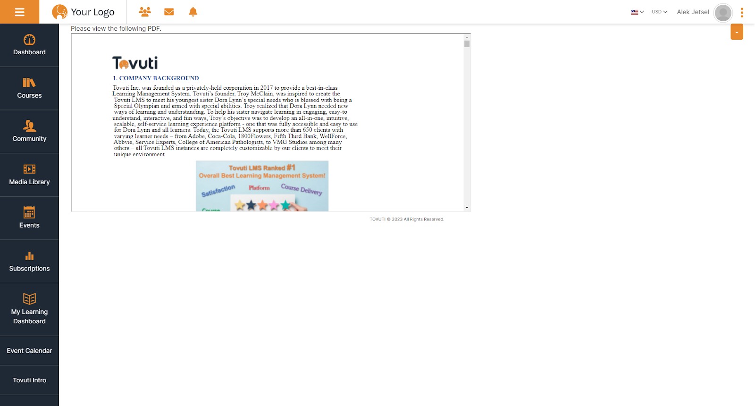Click the Community people icon
The image size is (755, 406).
pyautogui.click(x=29, y=126)
